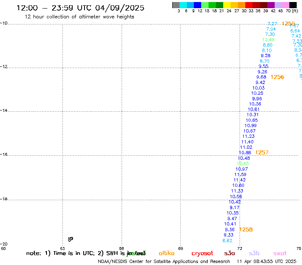302x265 pixels.
Task: Click the '70 (ft)' legend scale label
Action: click(x=292, y=11)
